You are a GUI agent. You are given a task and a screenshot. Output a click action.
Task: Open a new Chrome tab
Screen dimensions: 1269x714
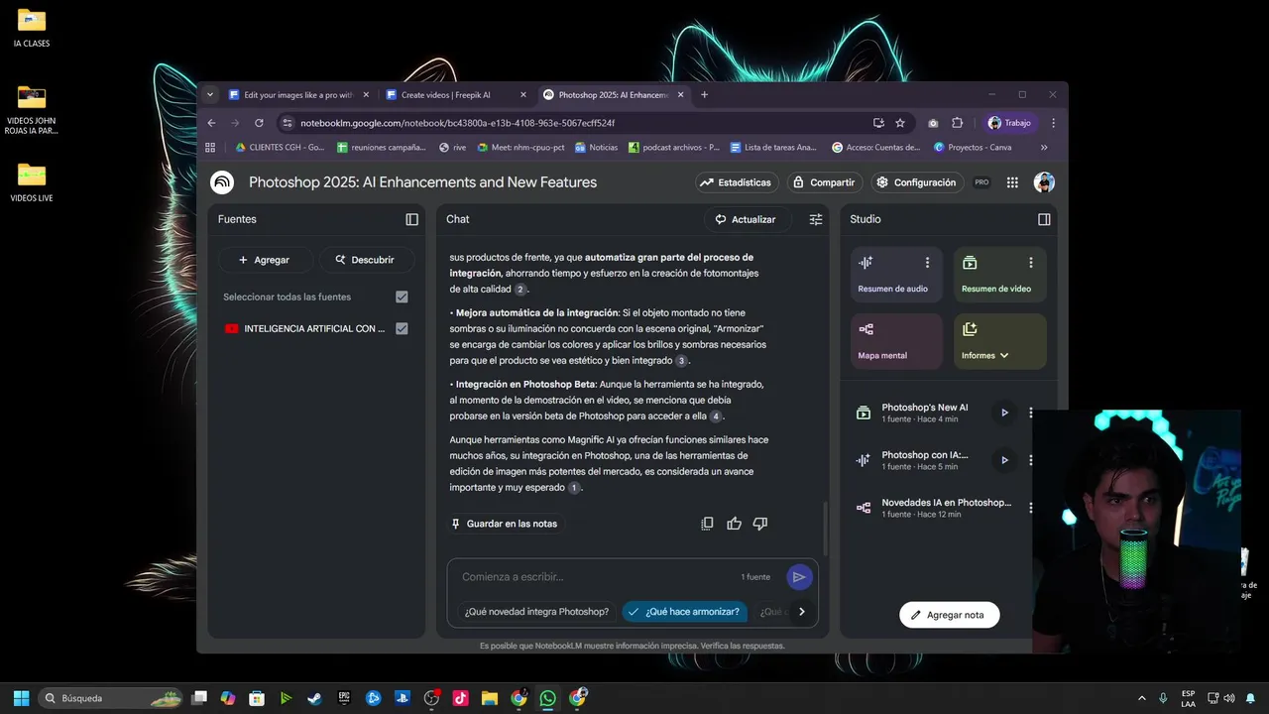click(x=705, y=95)
